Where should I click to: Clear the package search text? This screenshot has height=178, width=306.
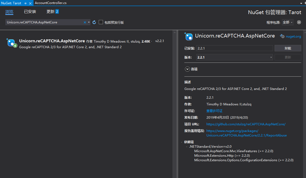point(85,22)
